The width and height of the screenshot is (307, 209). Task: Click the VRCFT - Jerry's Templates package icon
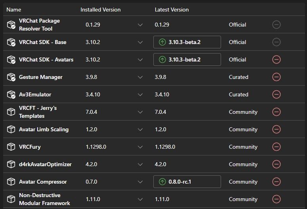coord(11,112)
